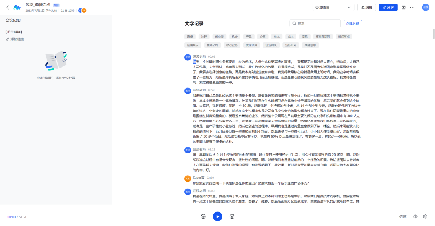Click 添加链接 to add a related link

click(x=15, y=39)
